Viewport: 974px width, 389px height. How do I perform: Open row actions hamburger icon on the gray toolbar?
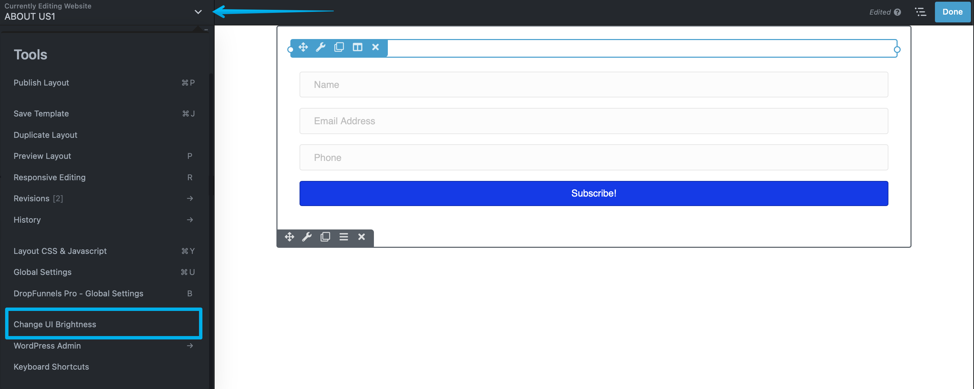344,237
